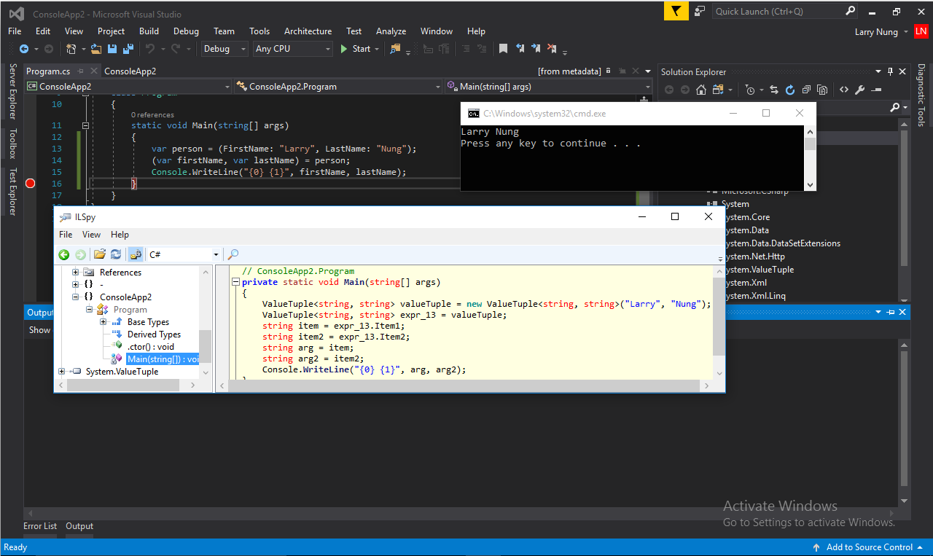Select .ctor() : void in ILSpy tree
Screen dimensions: 933x556
click(151, 347)
